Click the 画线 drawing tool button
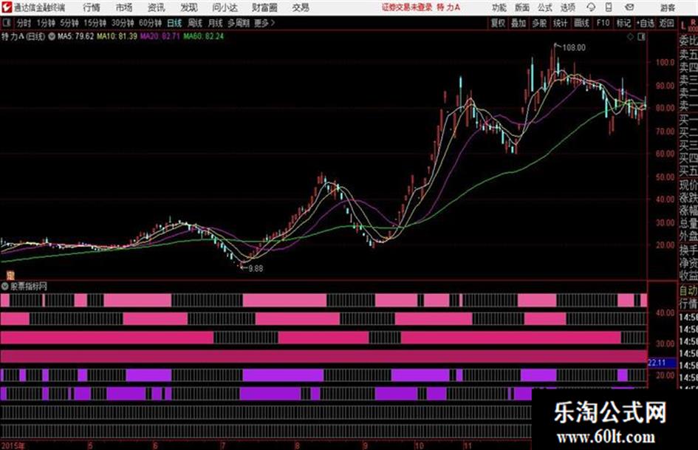This screenshot has width=698, height=450. point(582,23)
